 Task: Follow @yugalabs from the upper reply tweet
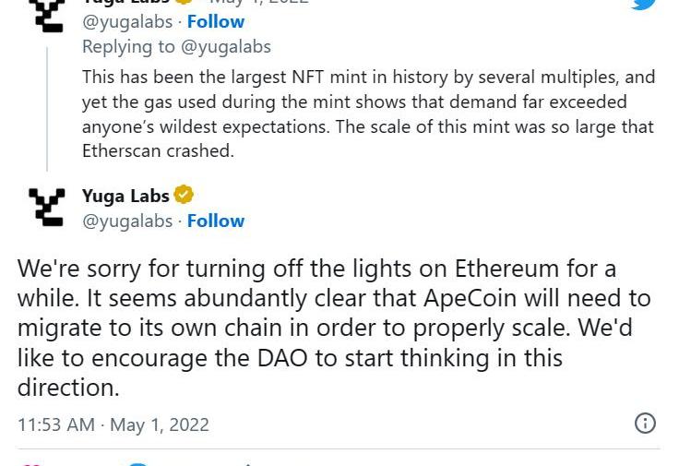tap(216, 21)
